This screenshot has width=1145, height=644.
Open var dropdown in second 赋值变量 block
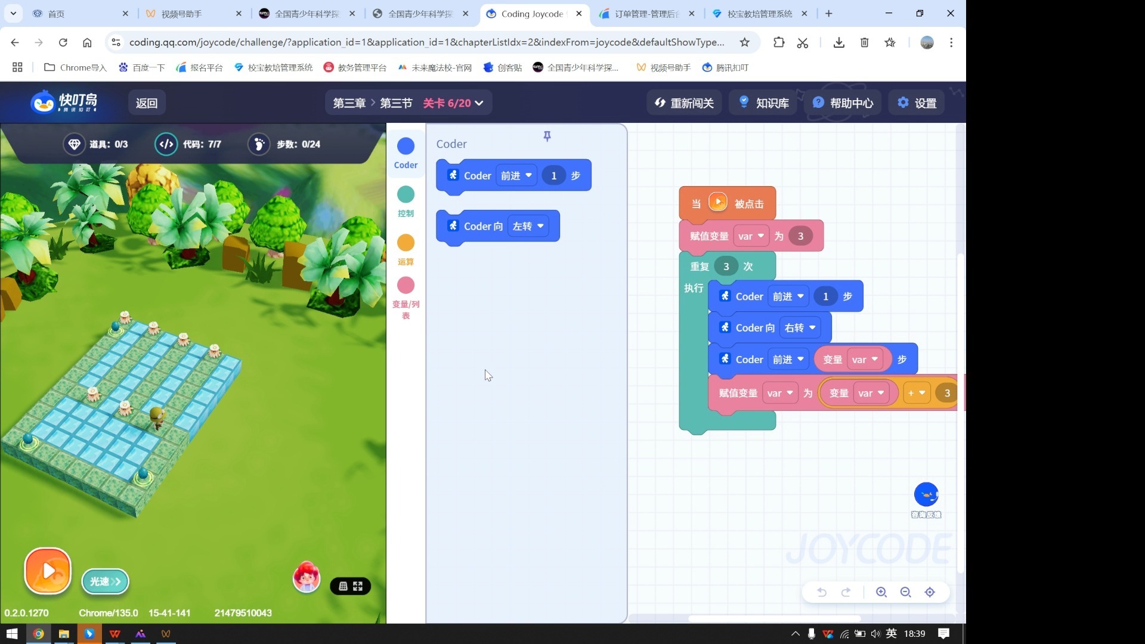780,393
